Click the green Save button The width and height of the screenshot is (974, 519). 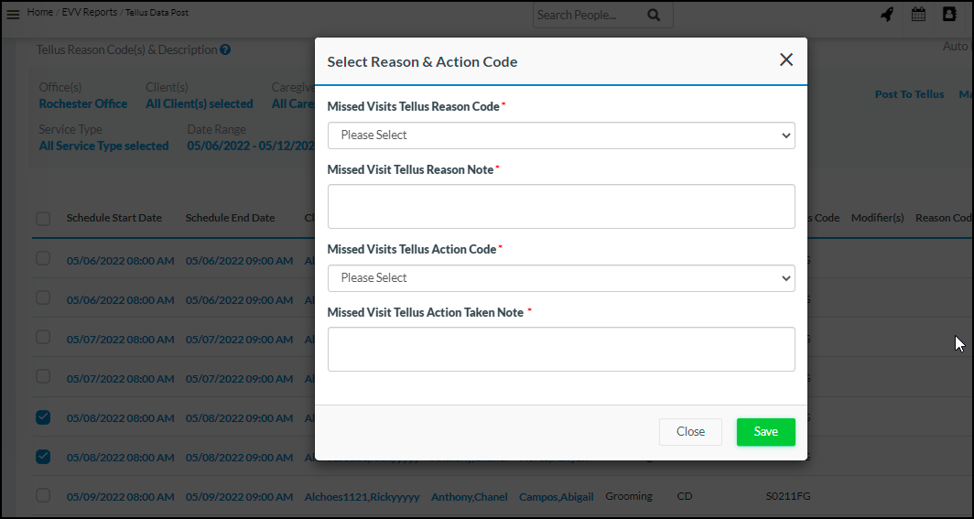point(765,432)
